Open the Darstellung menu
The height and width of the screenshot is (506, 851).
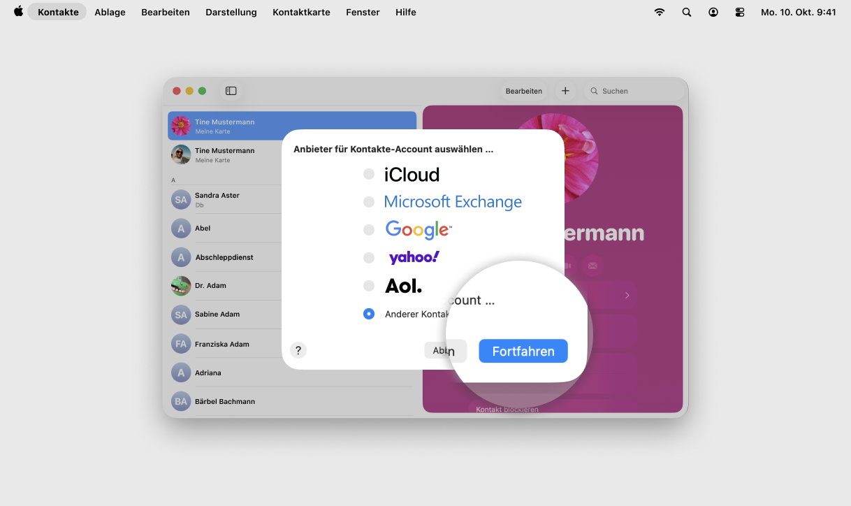231,12
